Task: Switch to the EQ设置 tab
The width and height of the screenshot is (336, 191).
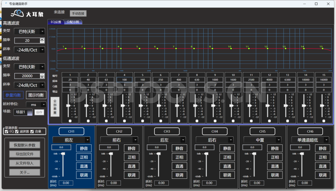Action: (56, 22)
